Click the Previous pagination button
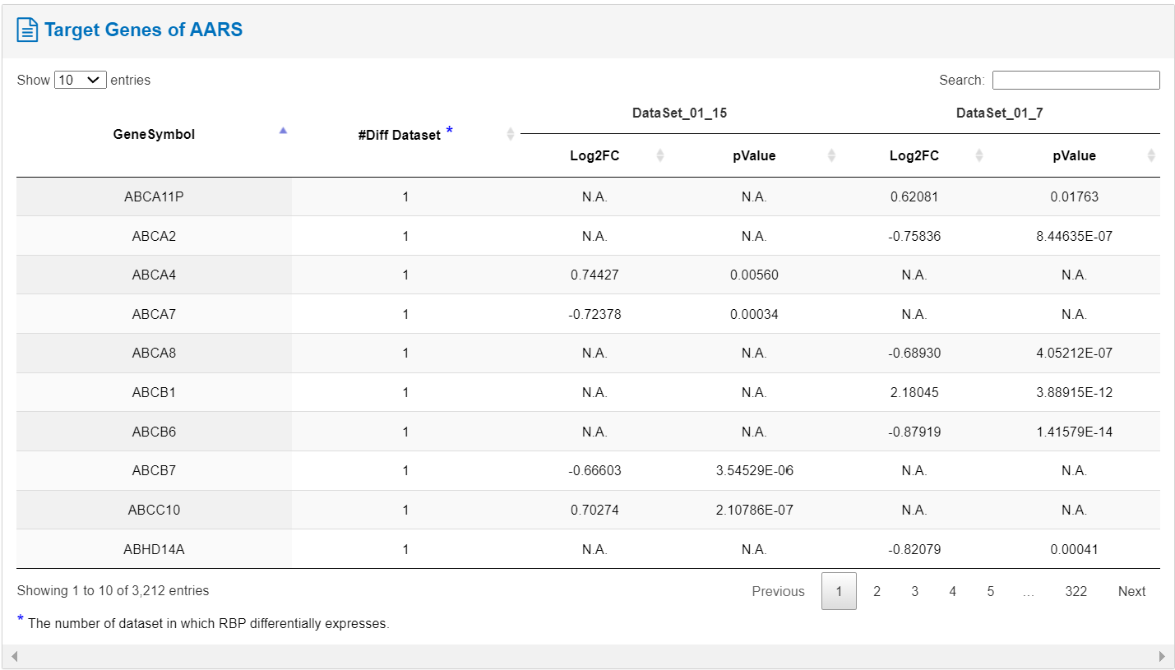 [778, 591]
